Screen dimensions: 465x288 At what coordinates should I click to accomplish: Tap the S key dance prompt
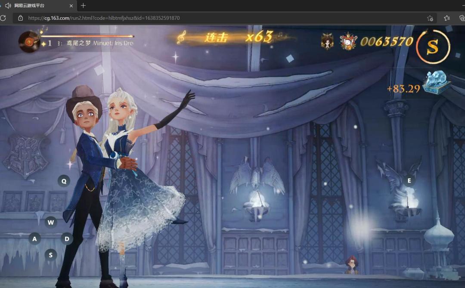point(51,255)
